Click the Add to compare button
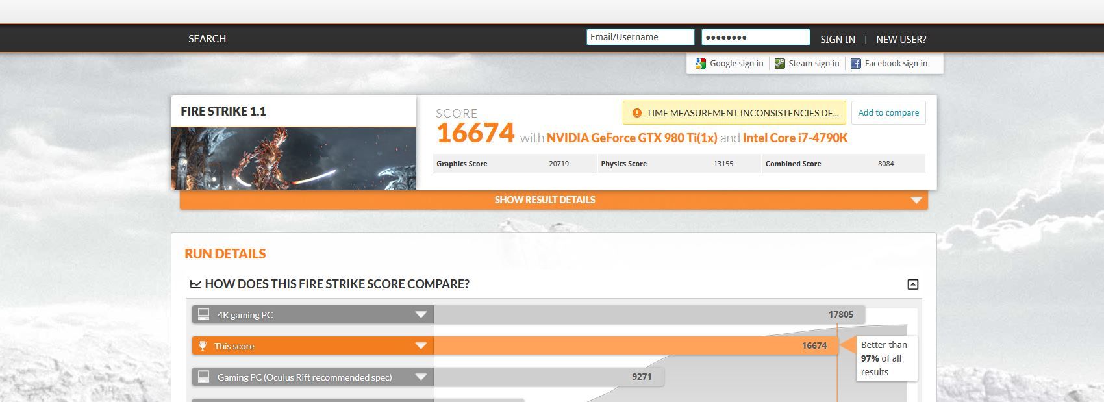Viewport: 1104px width, 402px height. coord(888,113)
